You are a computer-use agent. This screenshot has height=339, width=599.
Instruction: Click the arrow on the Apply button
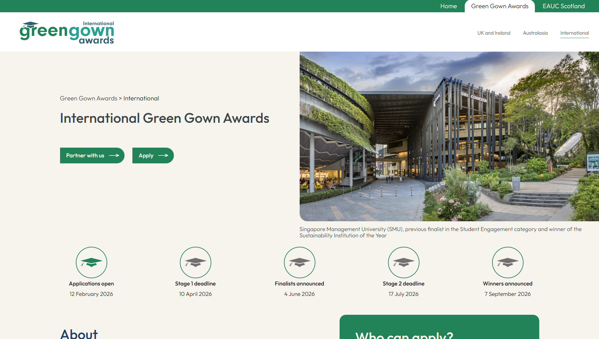[163, 155]
